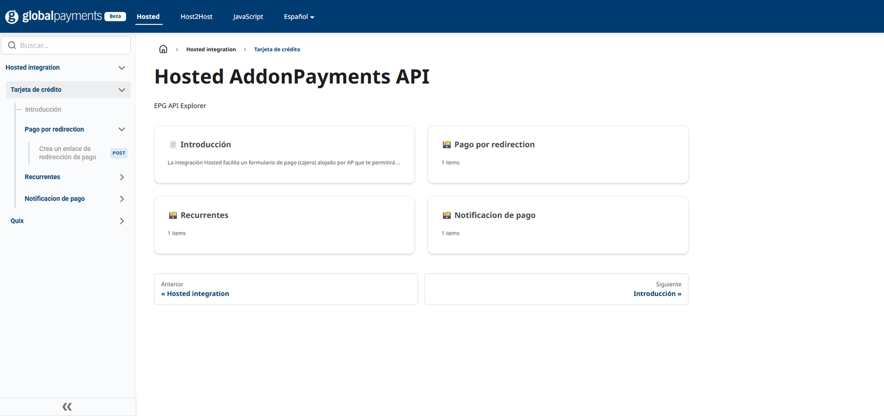
Task: Click the home icon in breadcrumb
Action: click(163, 49)
